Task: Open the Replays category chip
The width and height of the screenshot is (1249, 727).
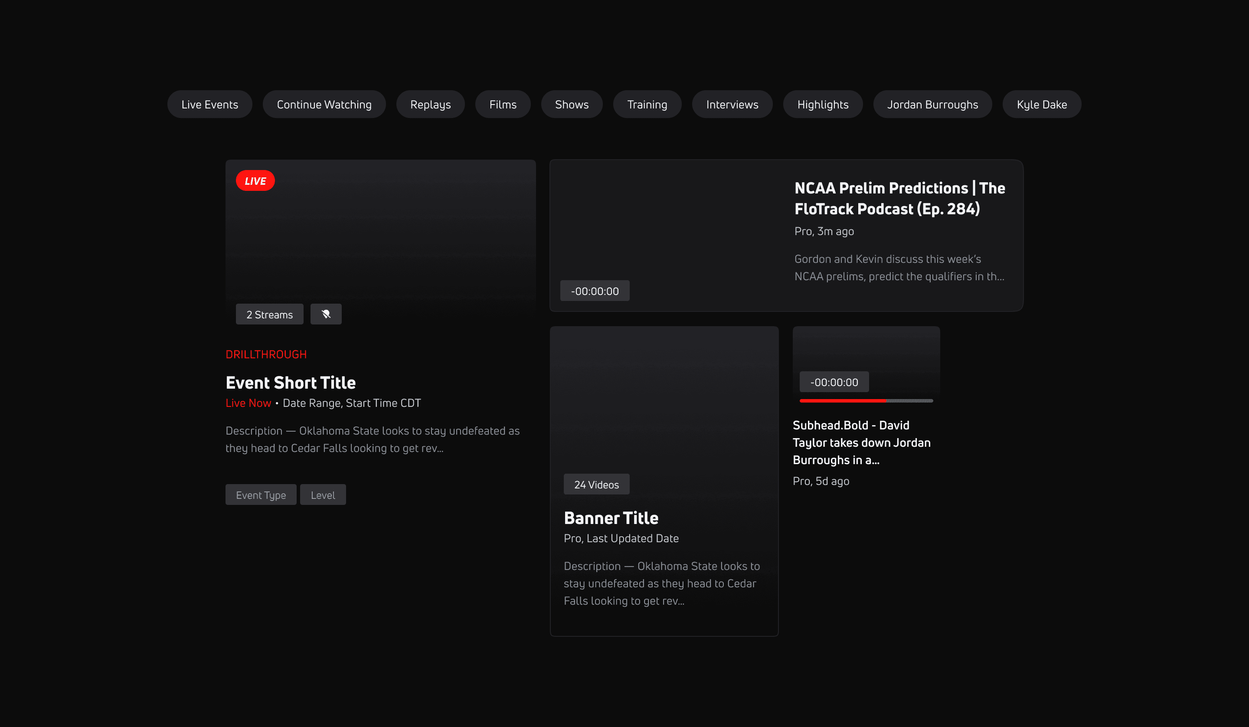Action: 430,104
